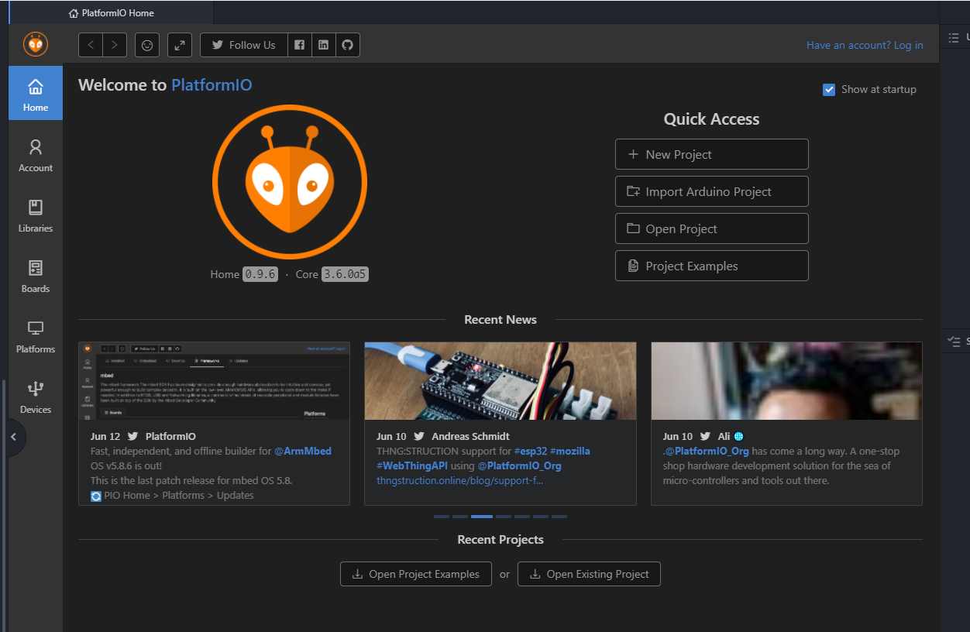Go back with the left arrow toolbar button
Screen dimensions: 970x632
pos(91,45)
